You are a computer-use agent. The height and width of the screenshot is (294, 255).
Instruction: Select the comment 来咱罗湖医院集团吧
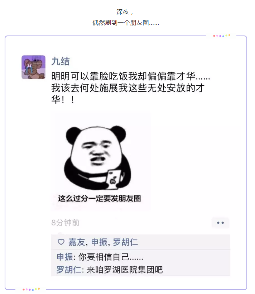tap(125, 270)
